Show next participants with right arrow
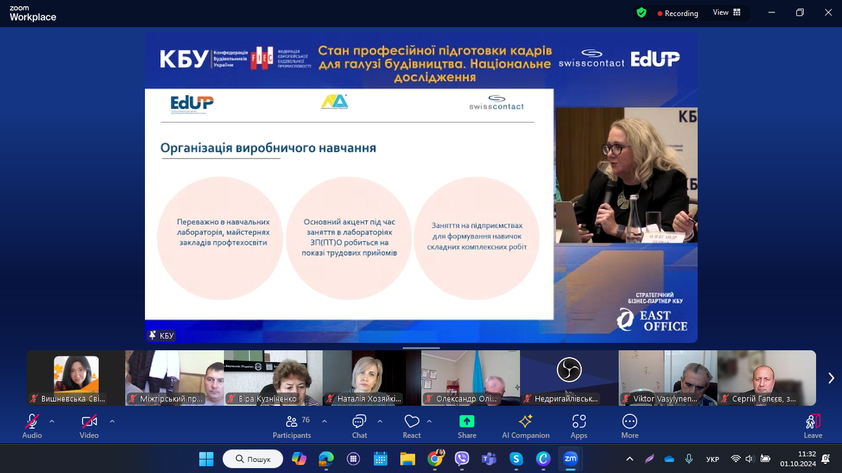This screenshot has height=473, width=842. [x=831, y=378]
